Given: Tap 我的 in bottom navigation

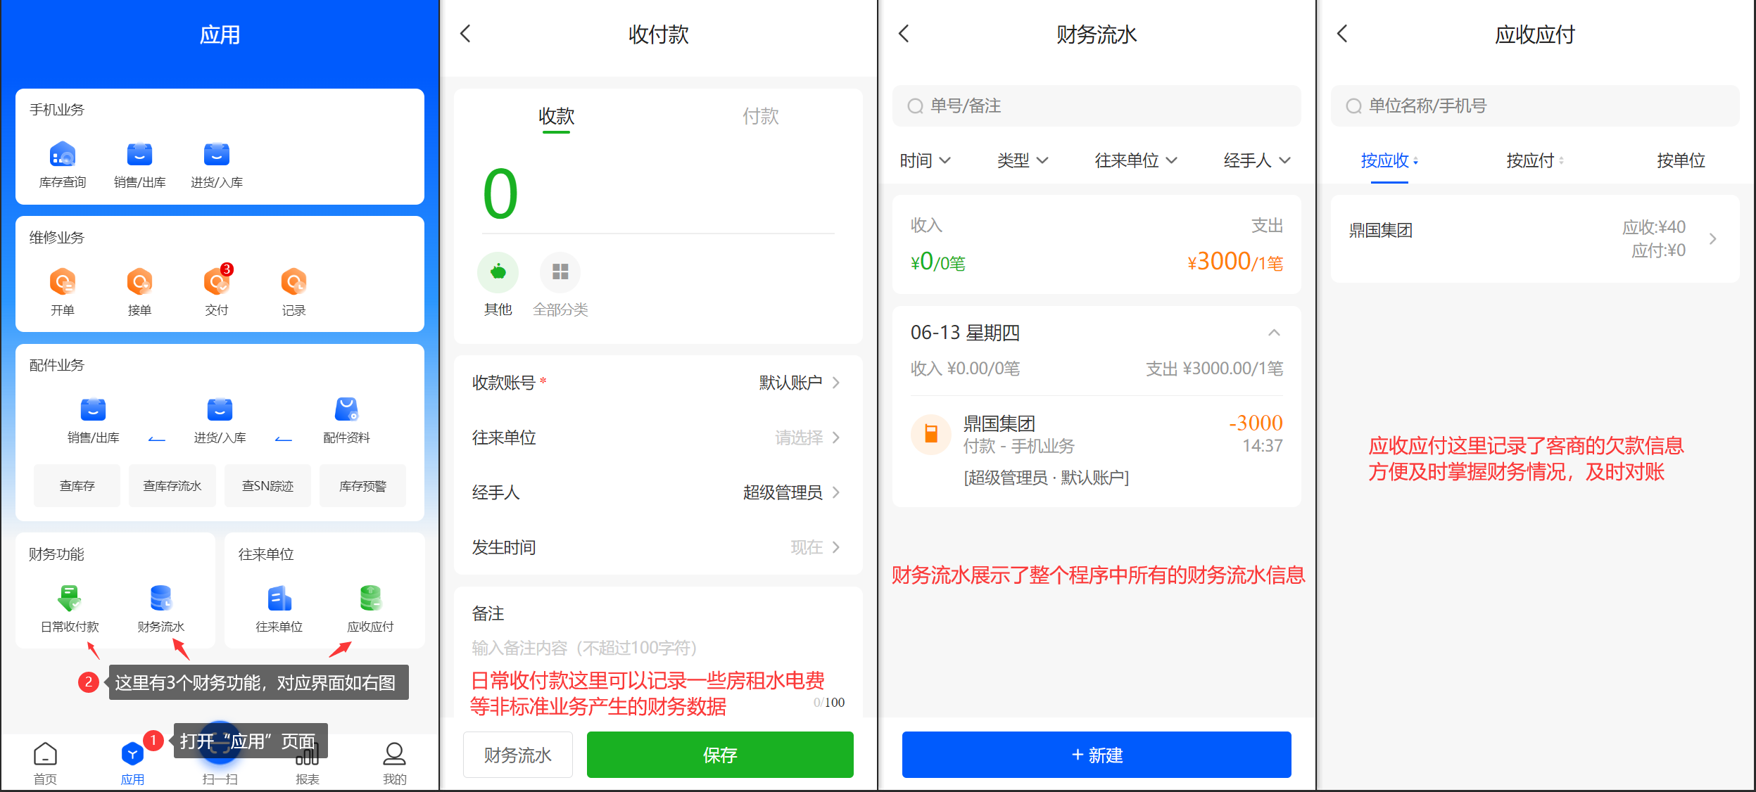Looking at the screenshot, I should 394,762.
